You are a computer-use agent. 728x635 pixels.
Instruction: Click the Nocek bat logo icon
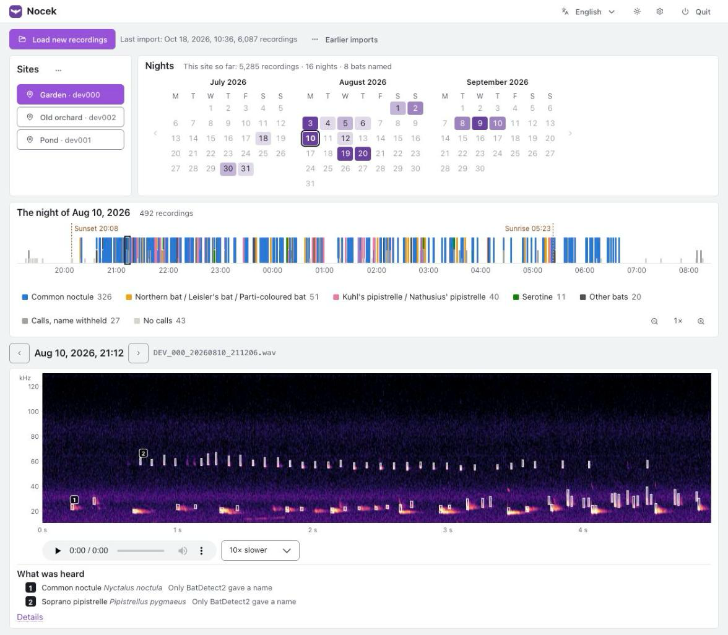(15, 11)
